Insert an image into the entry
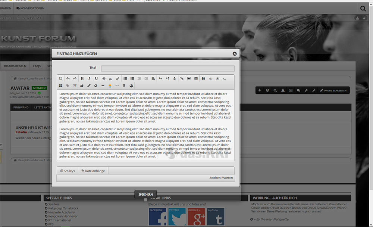This screenshot has width=373, height=227. [189, 78]
